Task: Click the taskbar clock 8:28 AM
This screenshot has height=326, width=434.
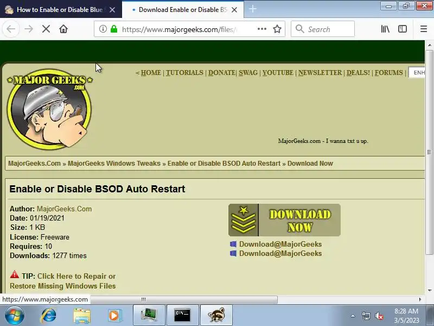Action: (x=406, y=311)
